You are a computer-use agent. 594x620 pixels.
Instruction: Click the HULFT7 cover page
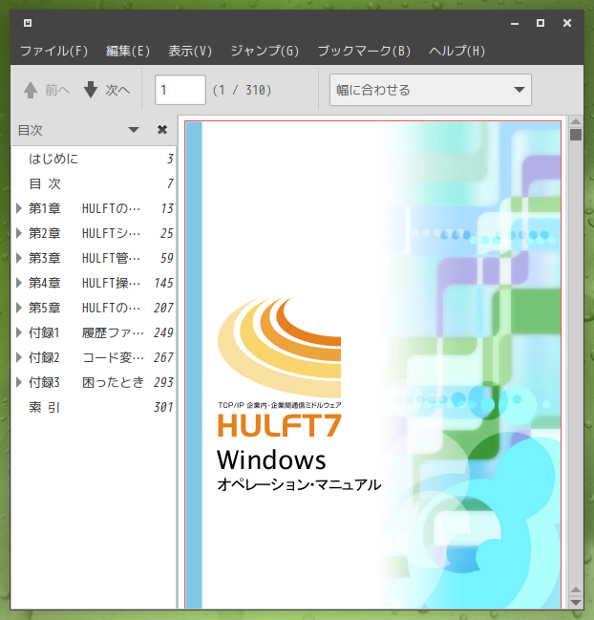(372, 365)
